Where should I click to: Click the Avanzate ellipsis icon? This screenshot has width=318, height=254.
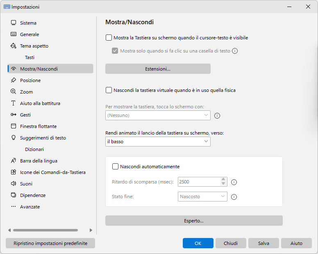click(x=14, y=206)
